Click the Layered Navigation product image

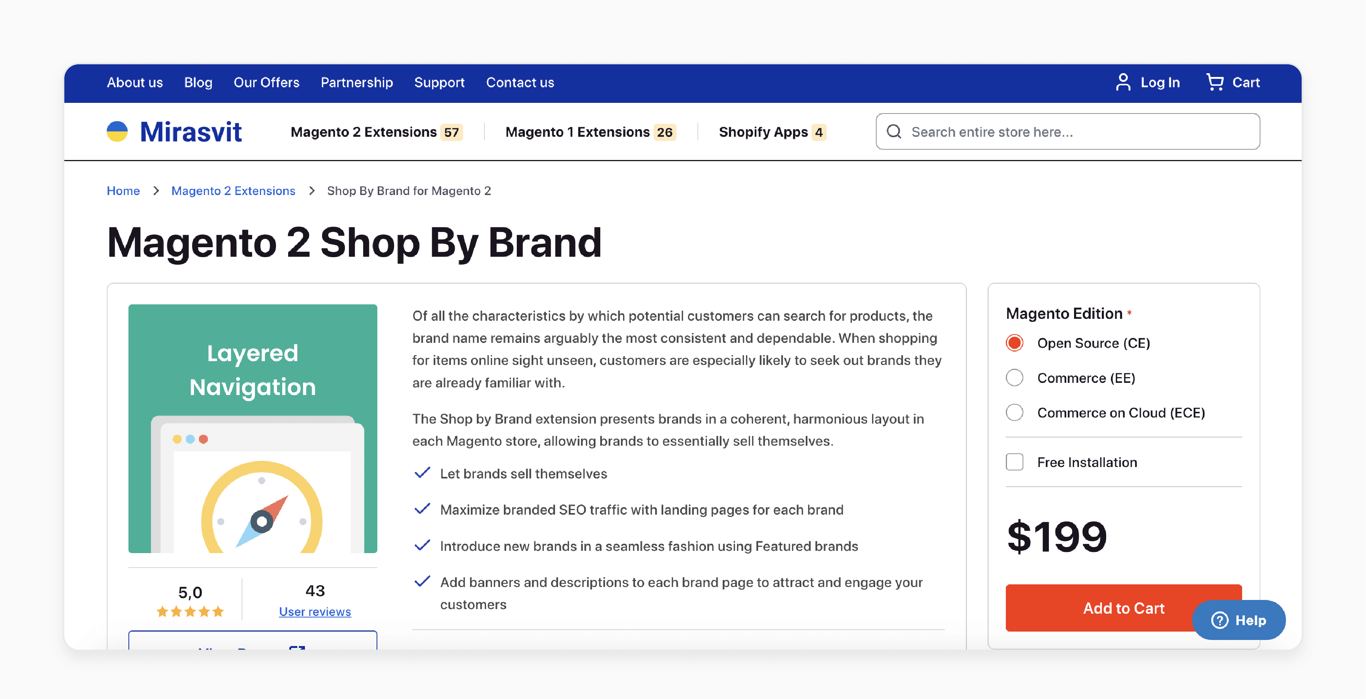[x=252, y=428]
